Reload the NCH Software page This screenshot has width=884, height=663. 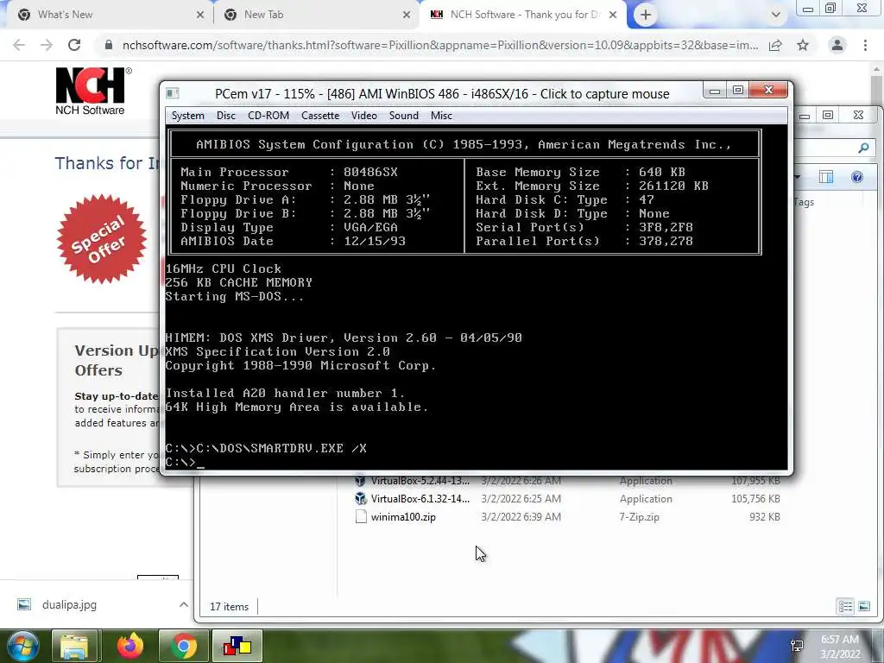click(74, 45)
